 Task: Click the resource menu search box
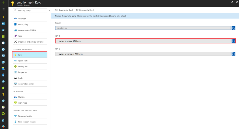click(x=30, y=10)
